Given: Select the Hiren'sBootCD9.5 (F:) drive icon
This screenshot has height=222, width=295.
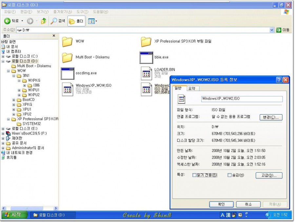Looking at the screenshot, I should [x=8, y=134].
